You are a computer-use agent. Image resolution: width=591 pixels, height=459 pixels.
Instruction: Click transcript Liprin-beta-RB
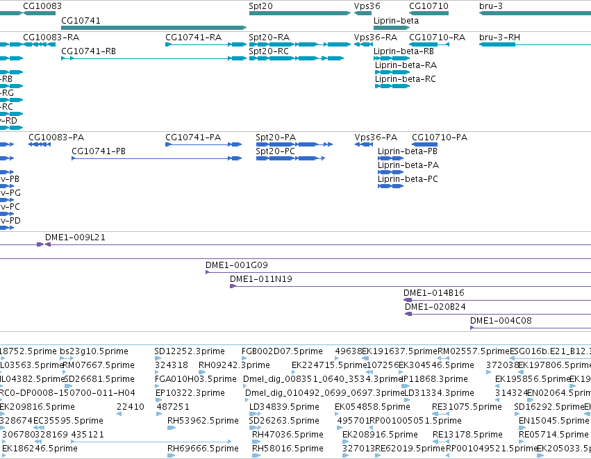coord(403,51)
